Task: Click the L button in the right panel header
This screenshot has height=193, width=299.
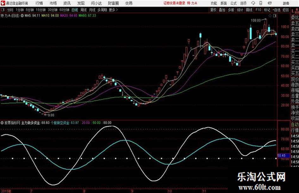Action: tap(293, 11)
